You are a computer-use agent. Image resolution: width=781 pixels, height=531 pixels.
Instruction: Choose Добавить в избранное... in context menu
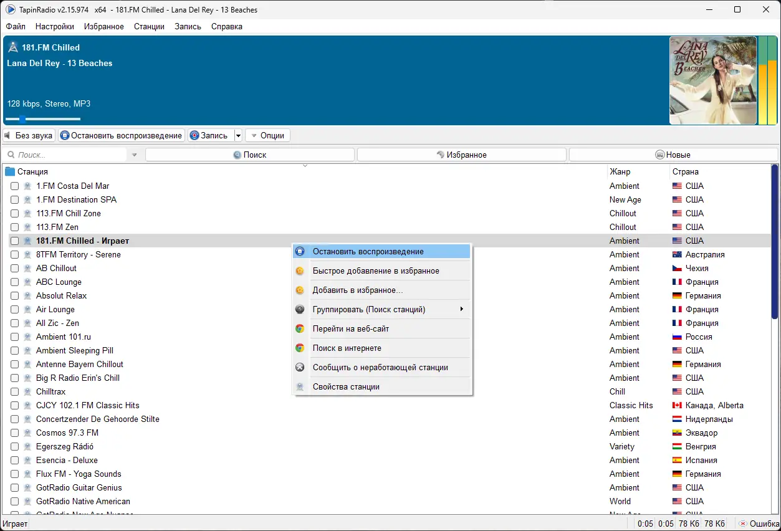381,290
